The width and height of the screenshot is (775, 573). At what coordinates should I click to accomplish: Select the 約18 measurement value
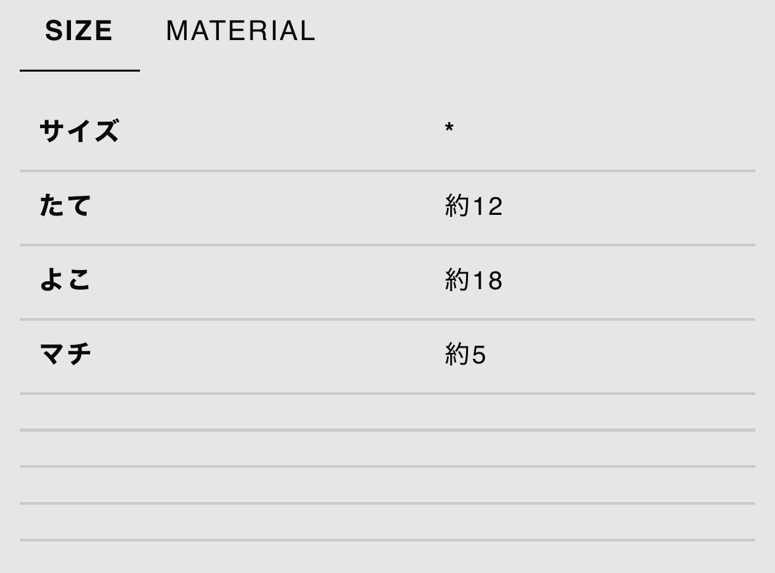coord(473,281)
